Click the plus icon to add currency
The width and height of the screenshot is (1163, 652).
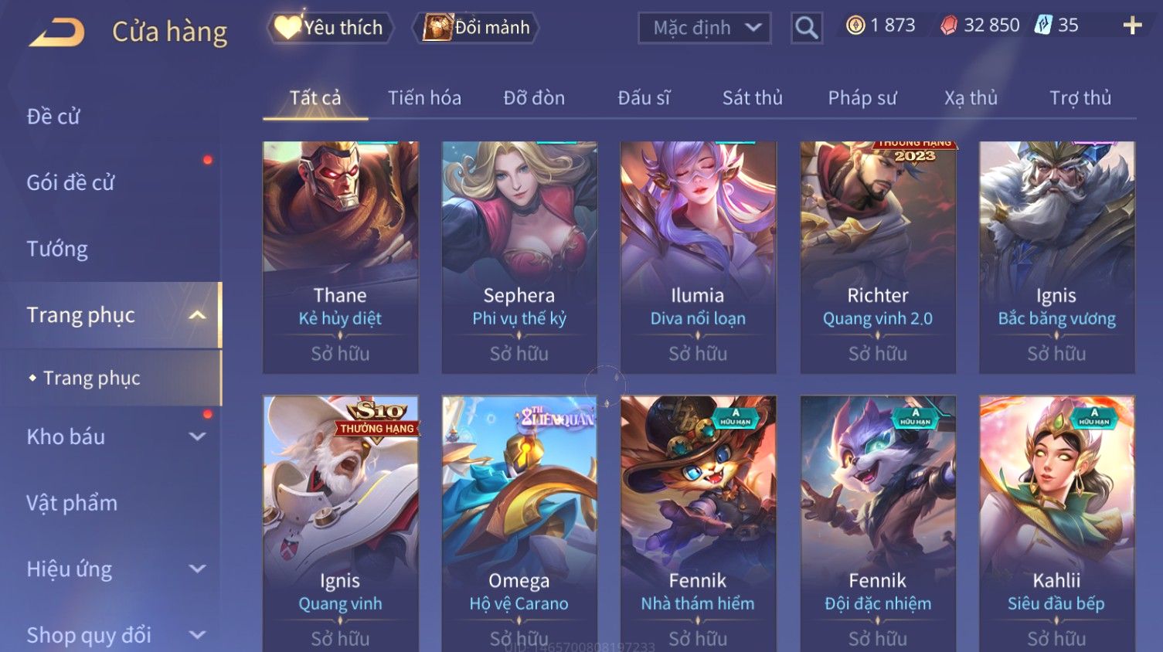[x=1132, y=25]
